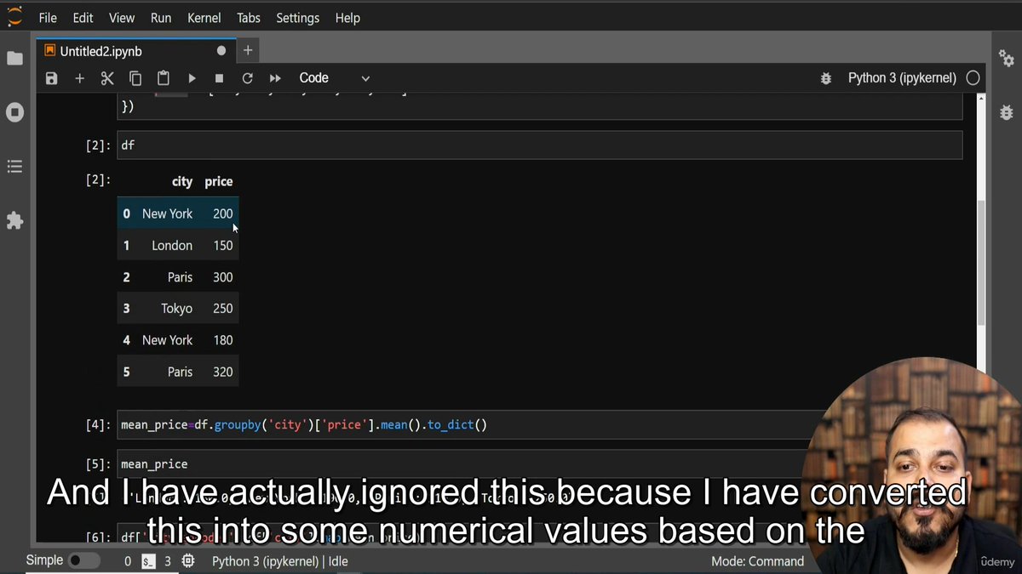1022x574 pixels.
Task: Run the selected cell play icon
Action: click(x=192, y=78)
